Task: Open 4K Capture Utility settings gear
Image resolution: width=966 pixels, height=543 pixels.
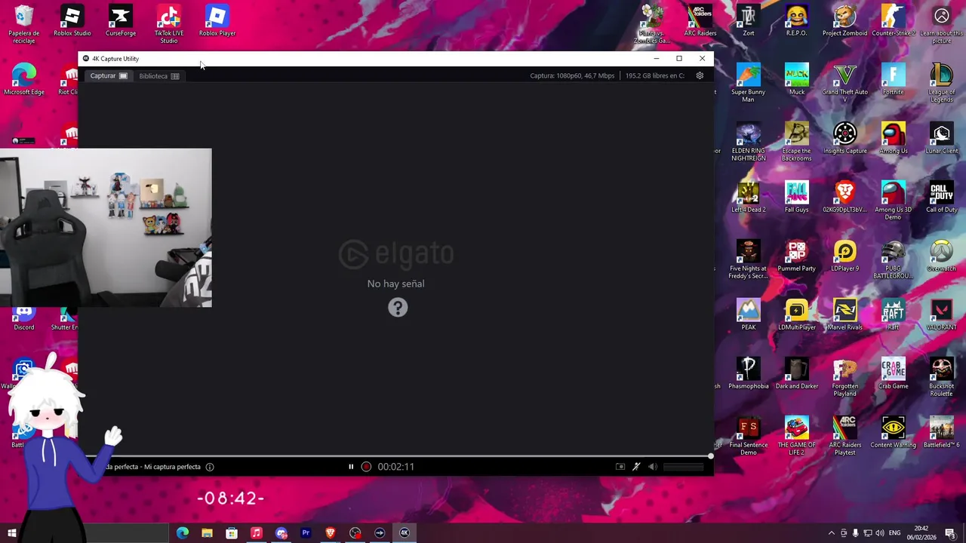Action: point(700,75)
